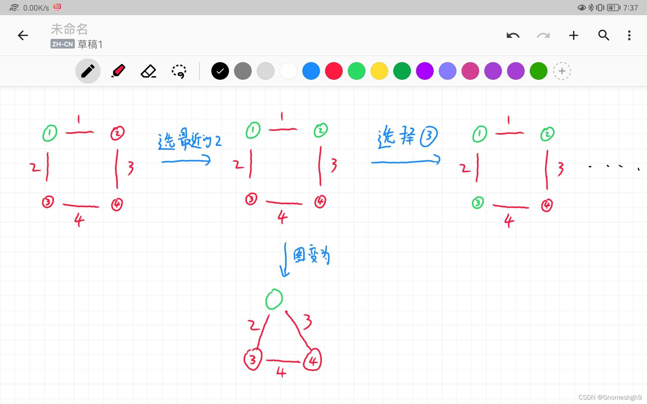This screenshot has width=647, height=404.
Task: Tap the Wi-Fi status icon
Action: 14,7
